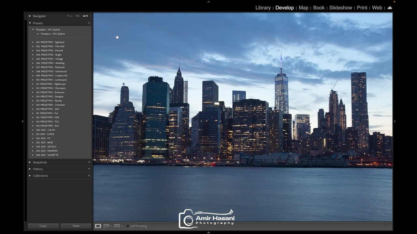Expand the 012. PRESETPRO - Cityscapes folder
The height and width of the screenshot is (234, 417).
point(33,88)
